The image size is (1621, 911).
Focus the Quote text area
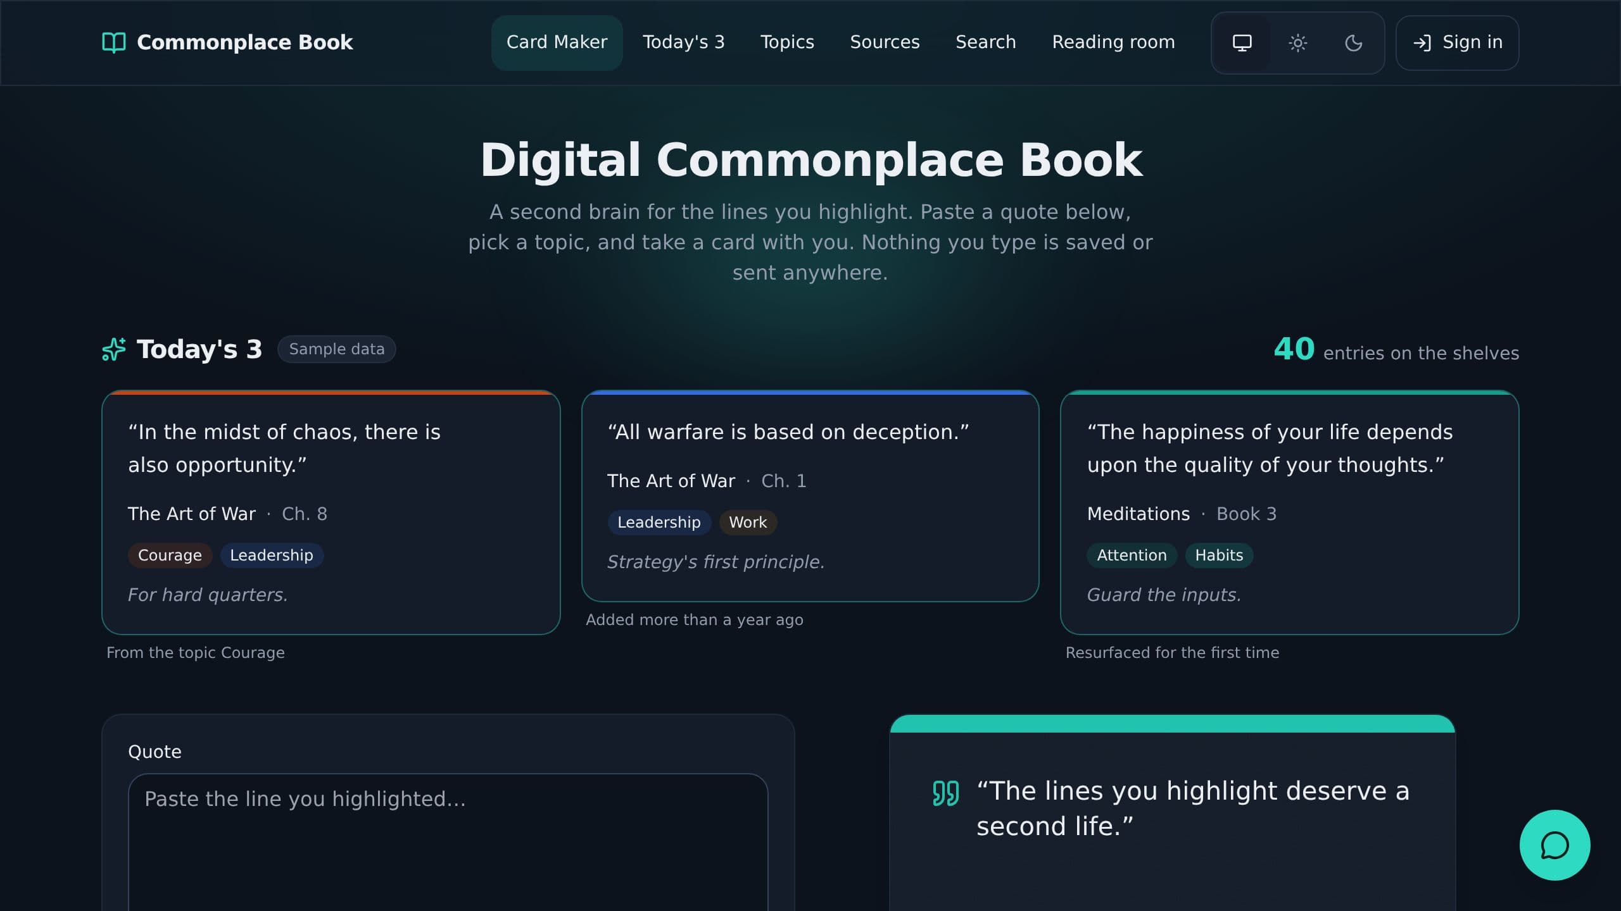(448, 843)
